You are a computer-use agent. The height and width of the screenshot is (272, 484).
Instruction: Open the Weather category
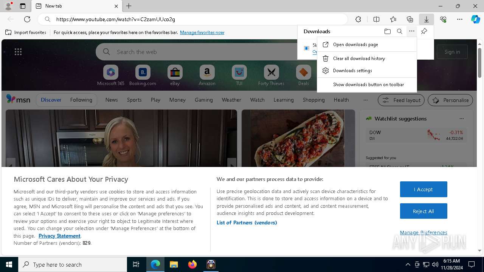click(231, 100)
